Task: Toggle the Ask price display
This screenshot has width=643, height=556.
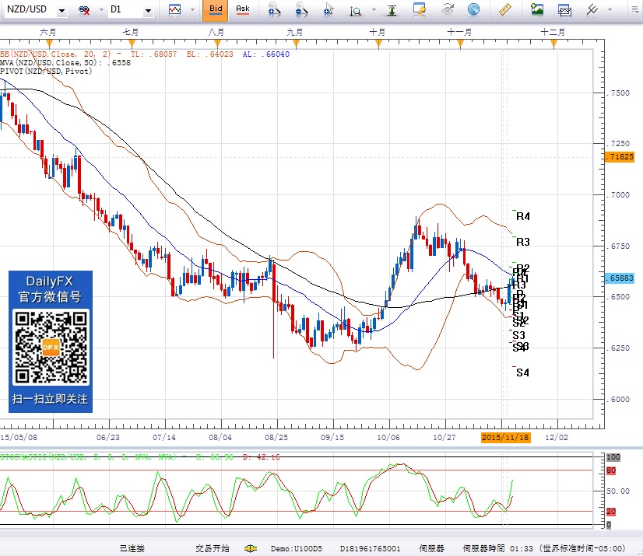Action: pyautogui.click(x=243, y=10)
